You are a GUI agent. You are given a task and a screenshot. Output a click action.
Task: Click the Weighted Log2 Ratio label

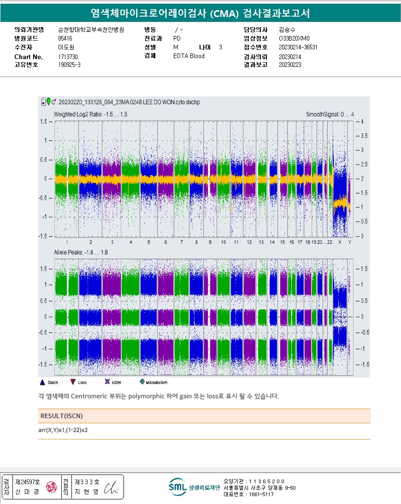coord(90,114)
